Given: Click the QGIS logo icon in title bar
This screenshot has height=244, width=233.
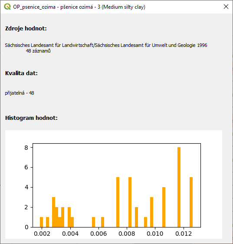Looking at the screenshot, I should [7, 7].
